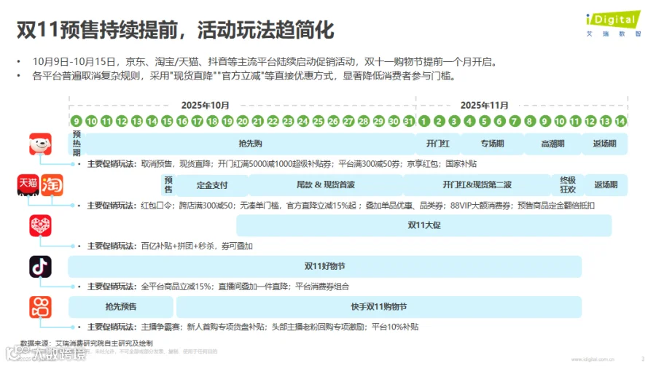This screenshot has width=656, height=366.
Task: Click the November 1 date marker
Action: pos(423,121)
